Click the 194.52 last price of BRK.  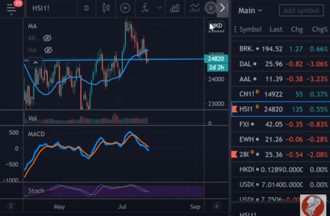[x=272, y=49]
